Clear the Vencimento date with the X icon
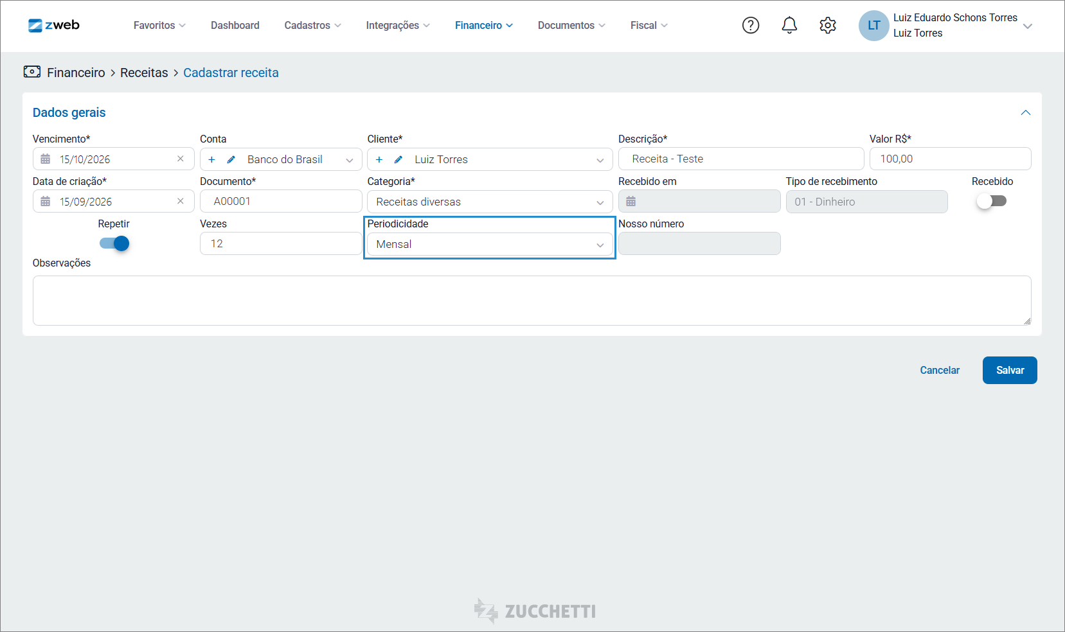 (x=181, y=159)
